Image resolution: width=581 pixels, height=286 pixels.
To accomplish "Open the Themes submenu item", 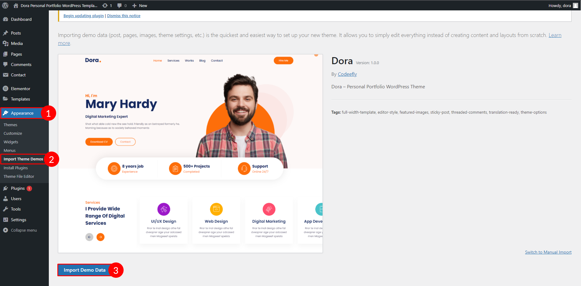I will point(10,125).
